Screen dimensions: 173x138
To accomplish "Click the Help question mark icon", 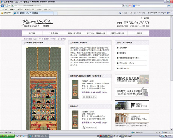I will tap(168, 13).
